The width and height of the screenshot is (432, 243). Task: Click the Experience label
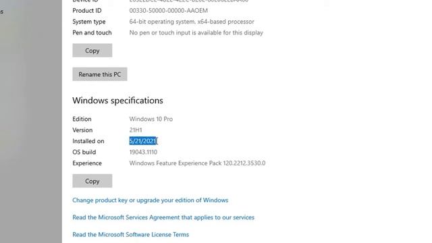coord(87,163)
